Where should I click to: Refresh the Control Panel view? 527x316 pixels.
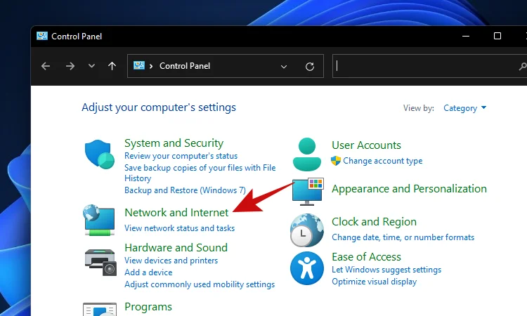pos(310,67)
